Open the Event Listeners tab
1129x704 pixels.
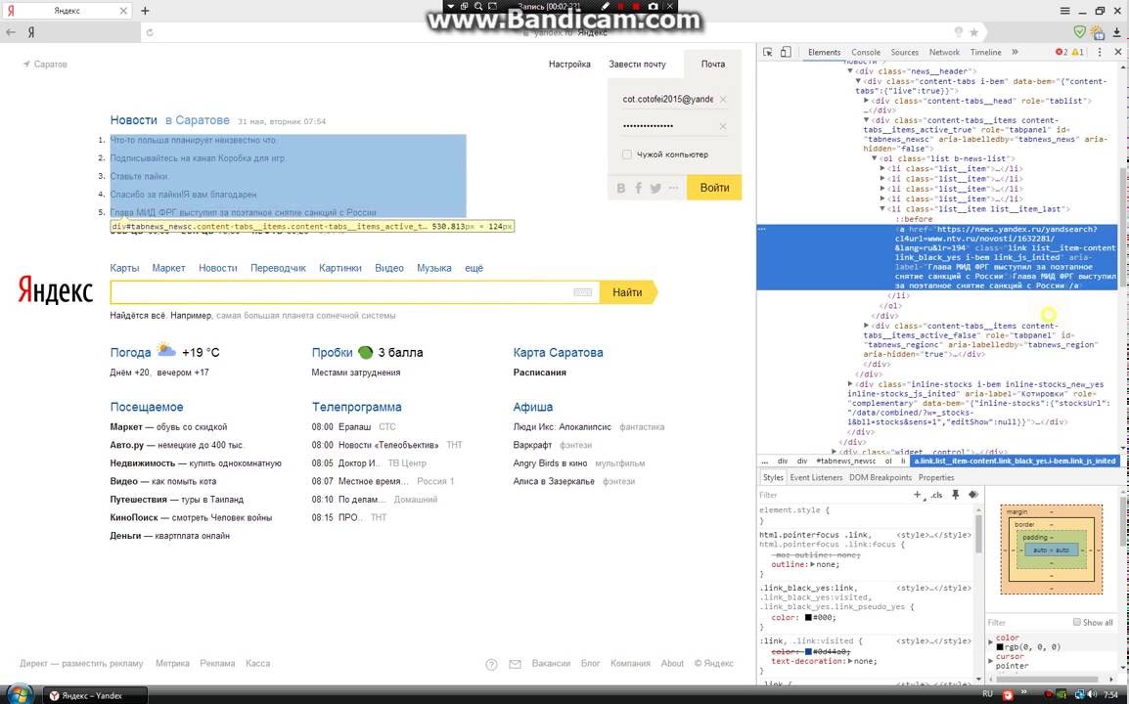pos(816,477)
